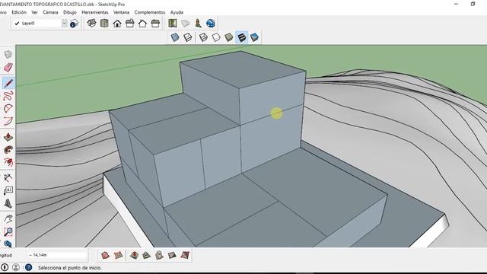Click the Preview in Google Earth icon

click(211, 24)
